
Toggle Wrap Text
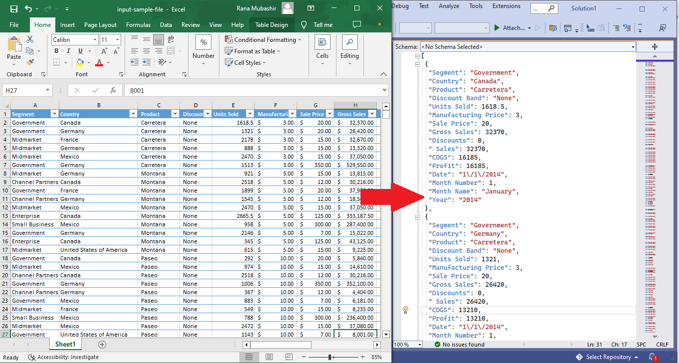point(171,39)
